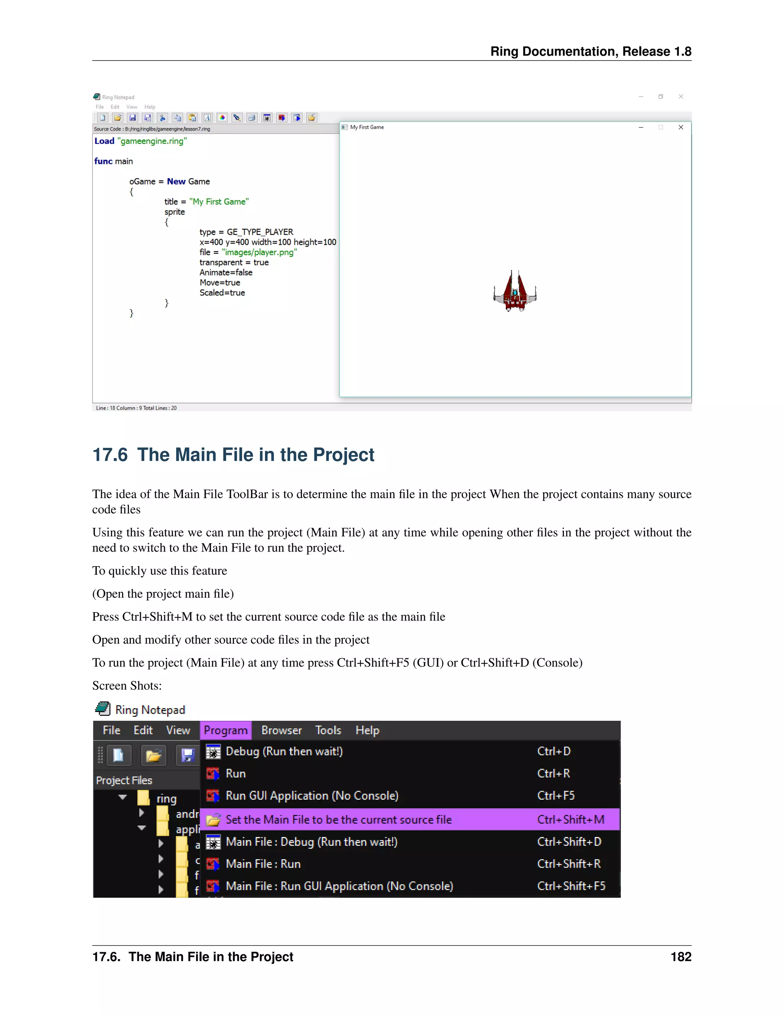Click the Font 'A' toolbar icon
The width and height of the screenshot is (784, 1015).
[207, 118]
